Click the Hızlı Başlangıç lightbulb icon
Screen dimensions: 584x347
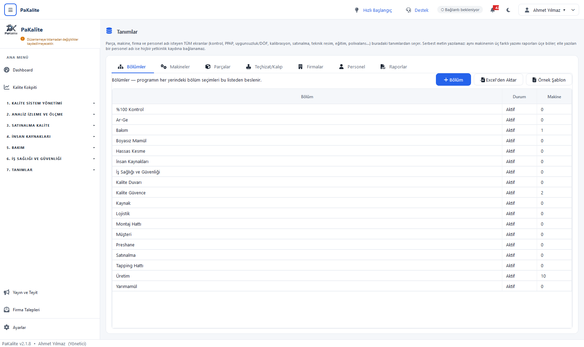coord(357,10)
